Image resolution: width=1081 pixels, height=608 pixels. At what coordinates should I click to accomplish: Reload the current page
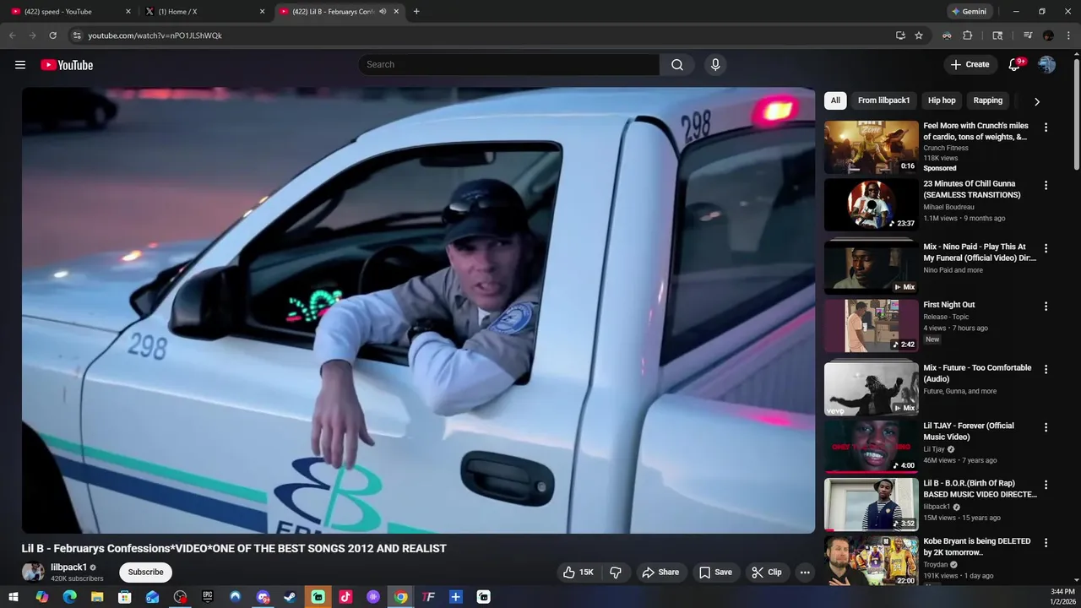[52, 35]
